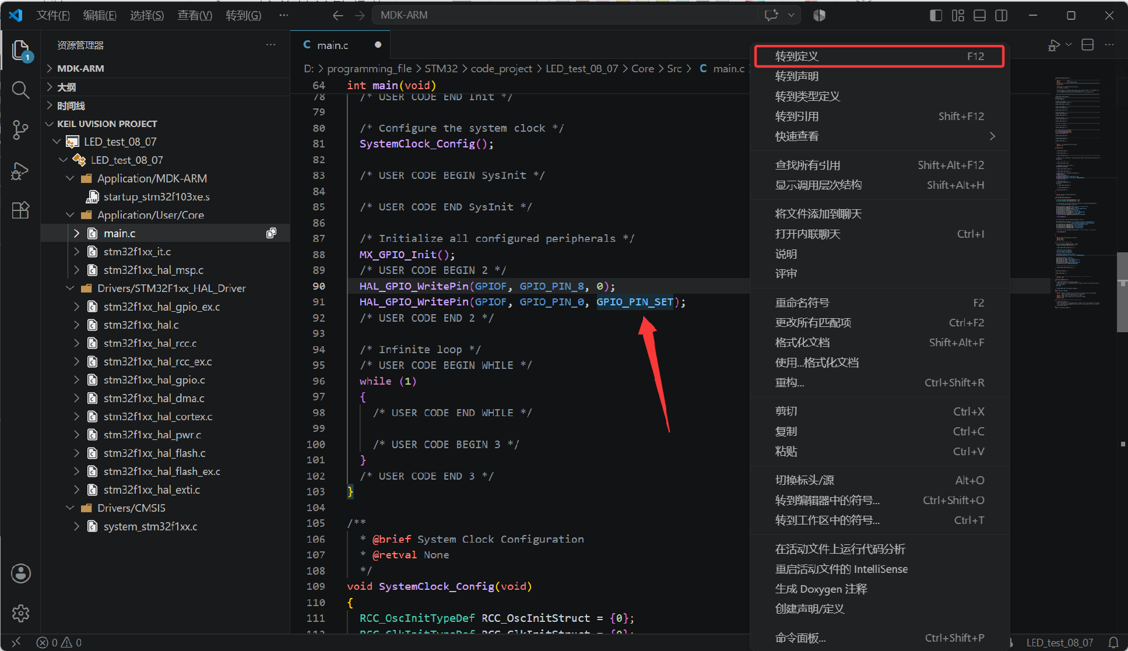Open the 快速查看 submenu
1128x651 pixels.
(x=879, y=136)
